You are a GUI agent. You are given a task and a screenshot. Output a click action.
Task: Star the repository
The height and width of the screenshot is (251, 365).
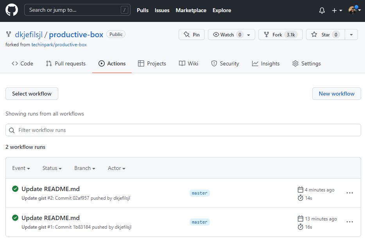click(x=326, y=34)
